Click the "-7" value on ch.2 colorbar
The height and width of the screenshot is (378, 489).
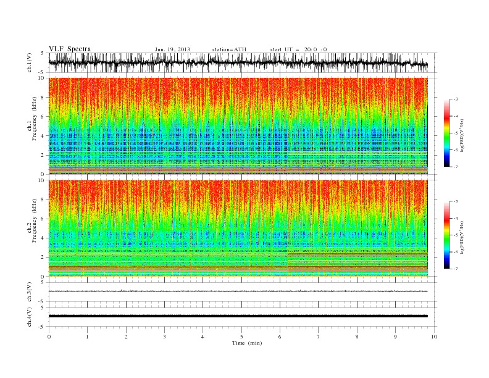(456, 269)
